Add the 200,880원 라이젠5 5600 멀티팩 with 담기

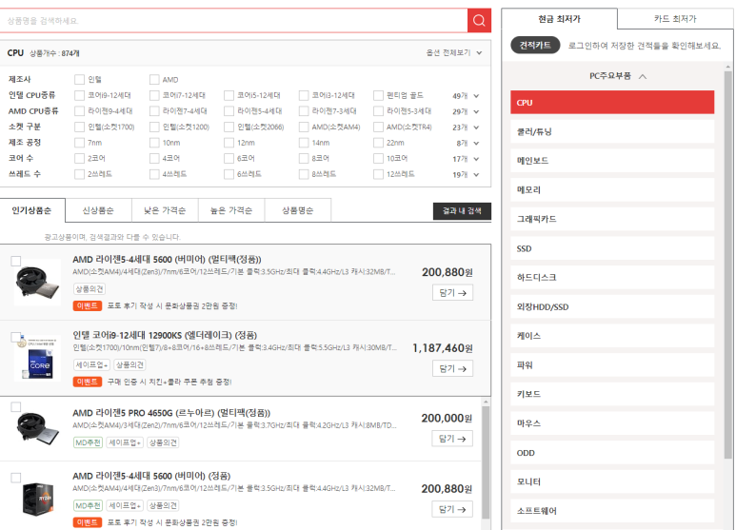tap(452, 293)
